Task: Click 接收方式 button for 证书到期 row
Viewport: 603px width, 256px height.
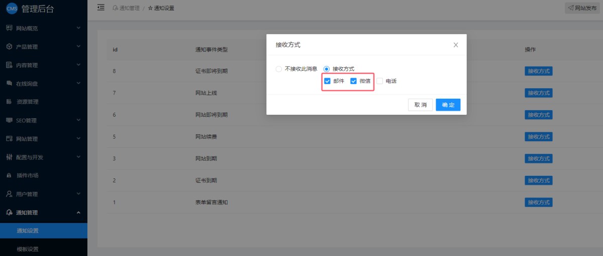Action: (x=539, y=180)
